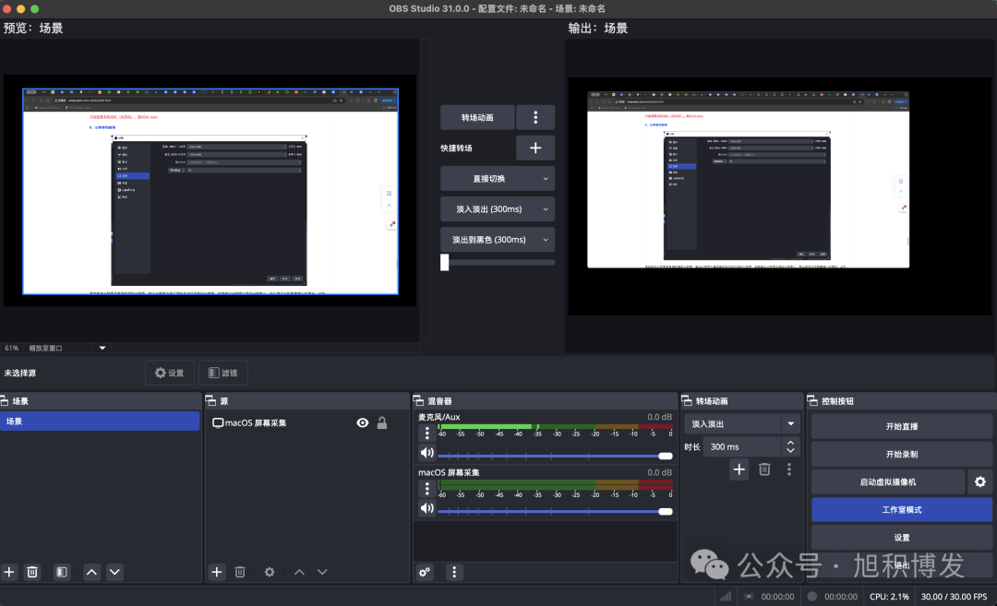997x606 pixels.
Task: Undock the 混音器 panel via its icon
Action: coord(418,401)
